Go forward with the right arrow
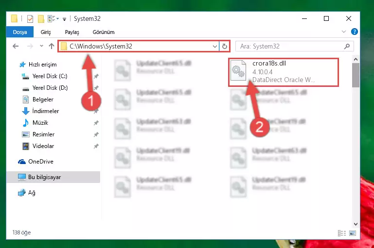 [x=30, y=46]
